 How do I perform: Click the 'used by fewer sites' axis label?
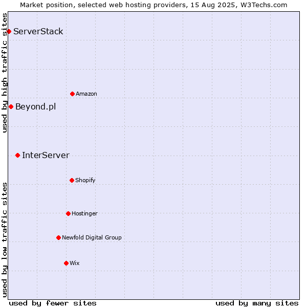pos(53,303)
